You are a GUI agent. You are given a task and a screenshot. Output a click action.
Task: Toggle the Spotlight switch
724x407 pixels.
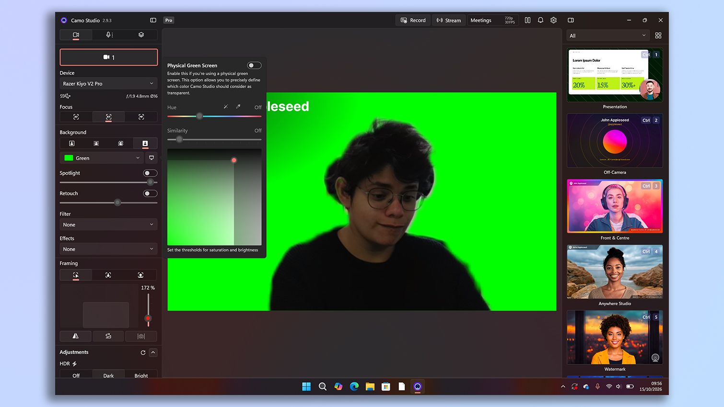[x=150, y=173]
